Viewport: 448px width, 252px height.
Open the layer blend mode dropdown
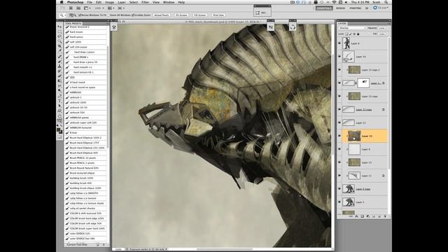pos(353,28)
